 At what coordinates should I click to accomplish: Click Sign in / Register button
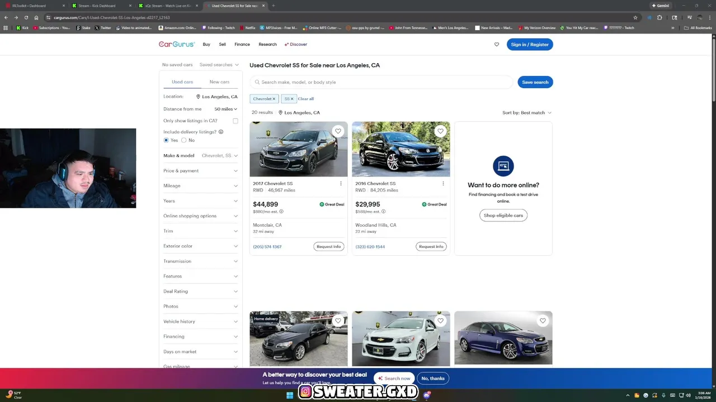click(x=530, y=45)
